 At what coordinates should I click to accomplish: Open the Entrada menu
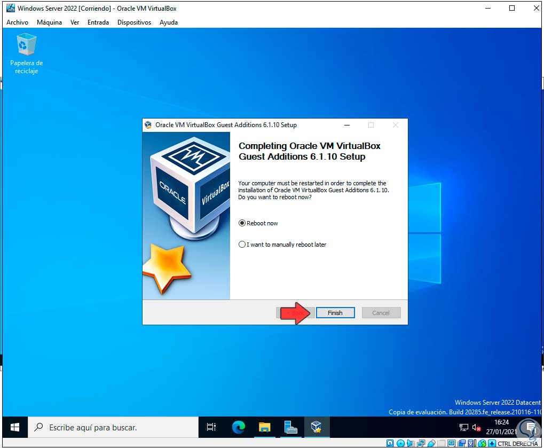[98, 22]
